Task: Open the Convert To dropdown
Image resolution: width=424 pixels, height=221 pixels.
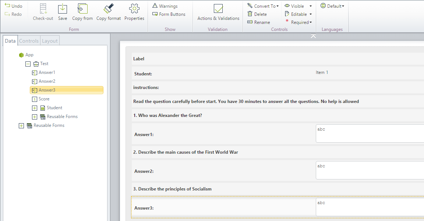Action: tap(263, 6)
